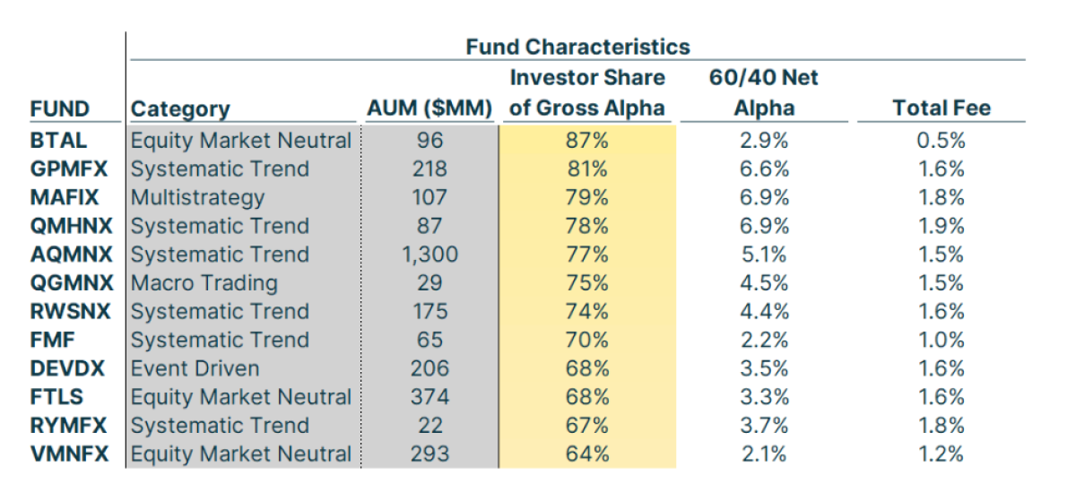Select the Macro Trading category cell
The width and height of the screenshot is (1076, 484).
(x=204, y=283)
